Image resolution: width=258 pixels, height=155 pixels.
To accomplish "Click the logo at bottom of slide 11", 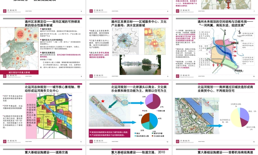I will pos(12,142).
